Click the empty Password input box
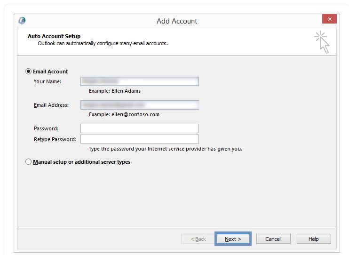The height and width of the screenshot is (255, 349). (x=139, y=128)
